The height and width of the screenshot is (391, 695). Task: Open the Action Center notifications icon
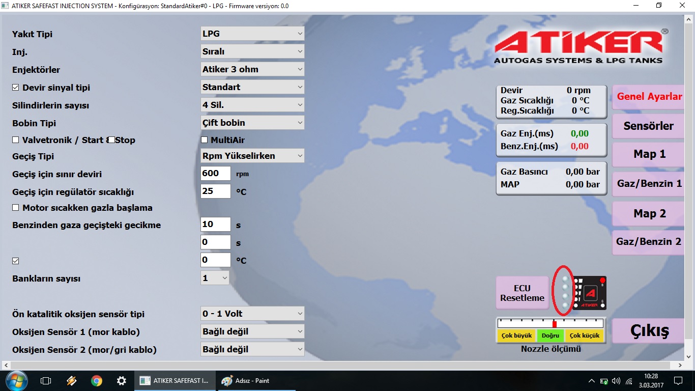pos(678,381)
